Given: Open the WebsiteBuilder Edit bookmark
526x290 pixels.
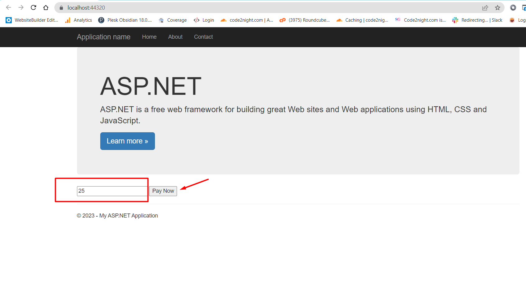Looking at the screenshot, I should (32, 20).
